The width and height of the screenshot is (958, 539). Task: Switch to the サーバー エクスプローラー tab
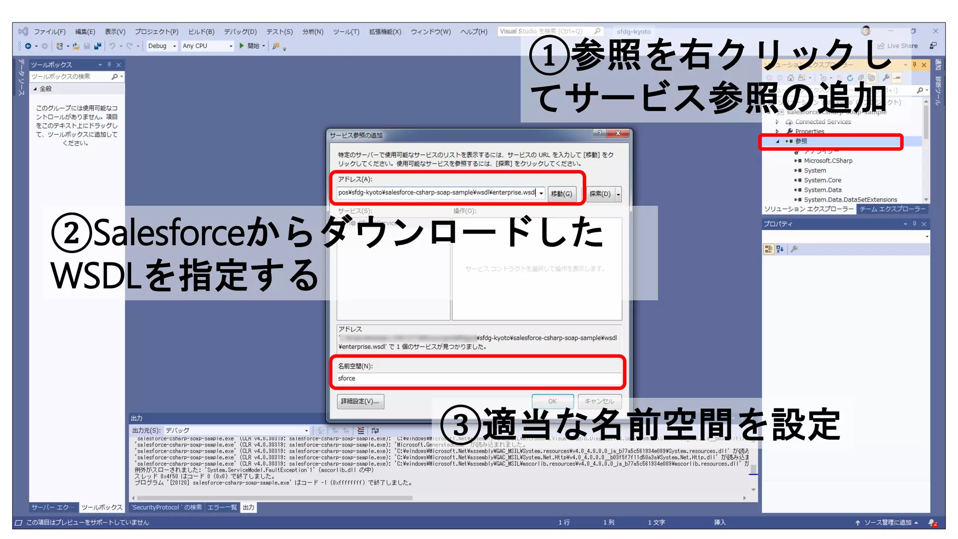point(53,507)
